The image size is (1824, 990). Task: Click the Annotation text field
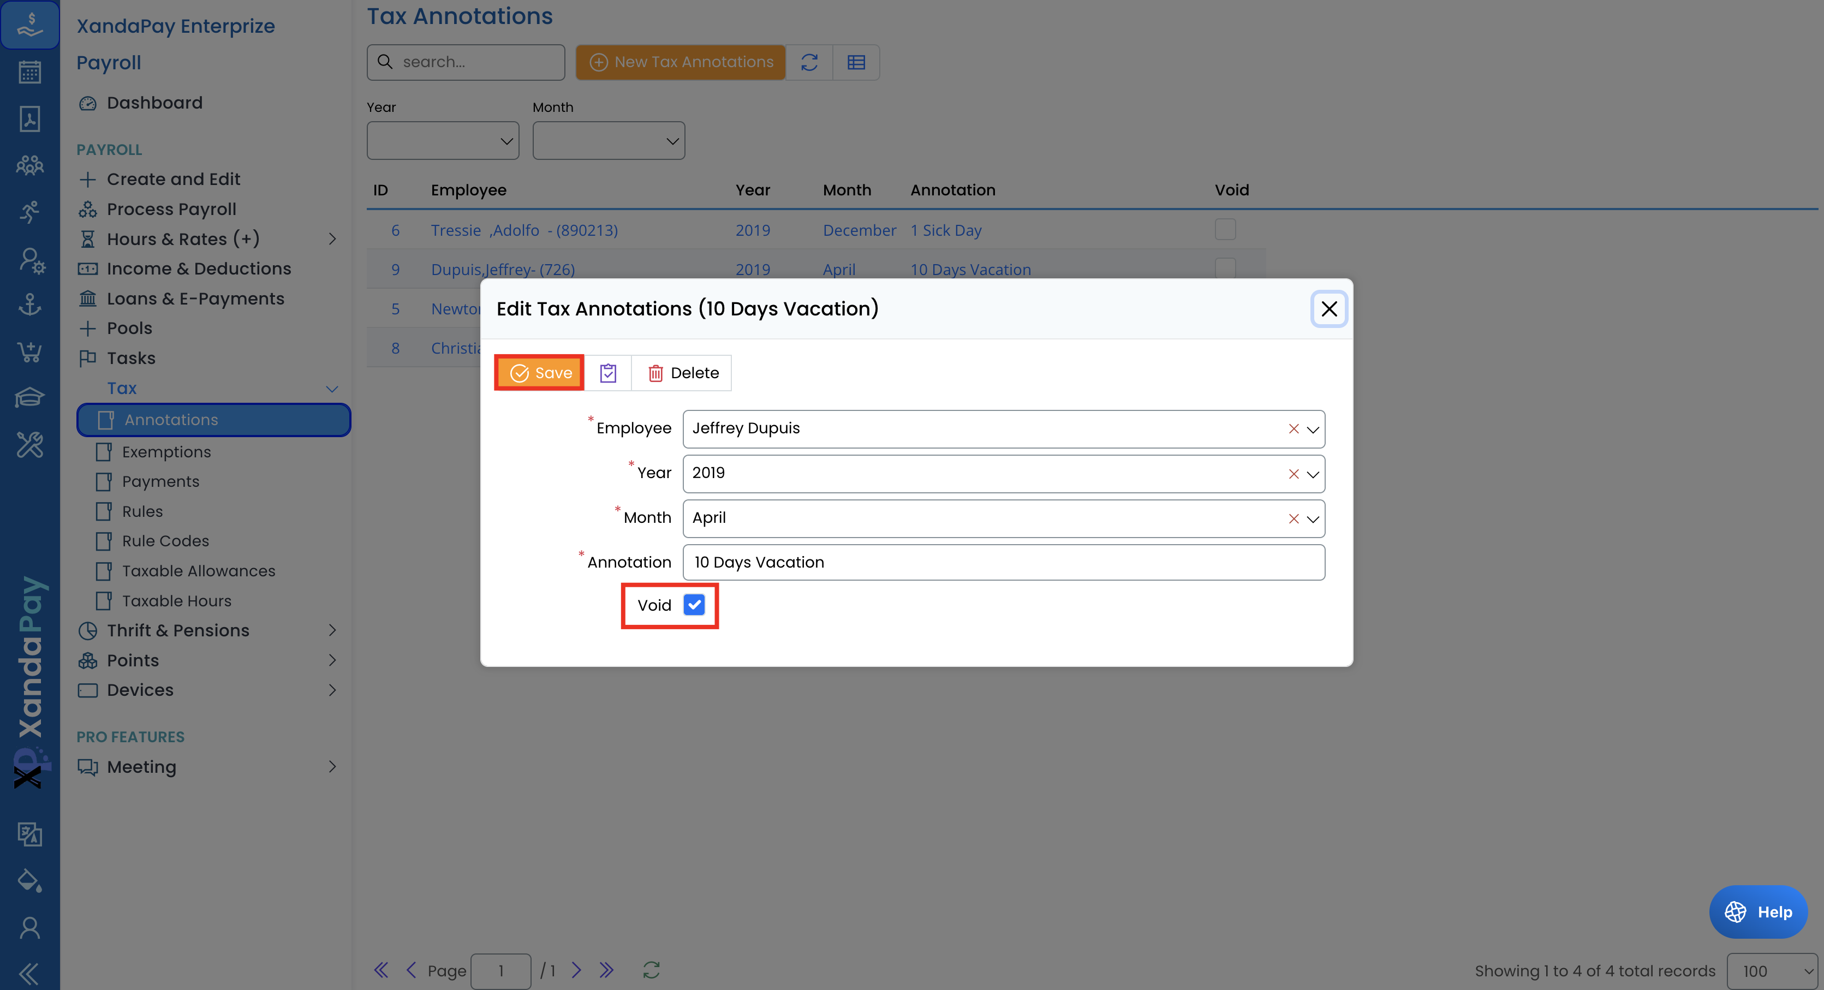click(x=1003, y=562)
